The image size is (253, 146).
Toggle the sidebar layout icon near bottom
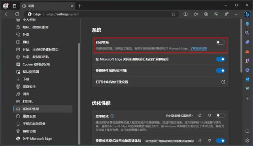(x=247, y=131)
